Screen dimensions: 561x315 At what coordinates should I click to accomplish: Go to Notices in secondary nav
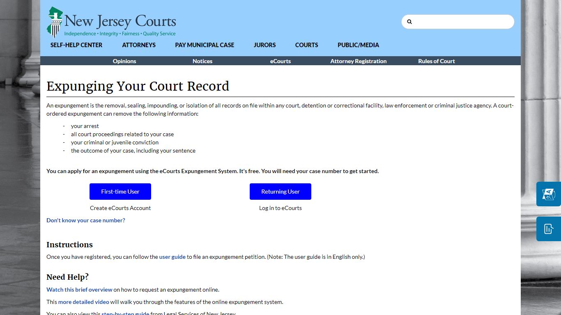[202, 61]
